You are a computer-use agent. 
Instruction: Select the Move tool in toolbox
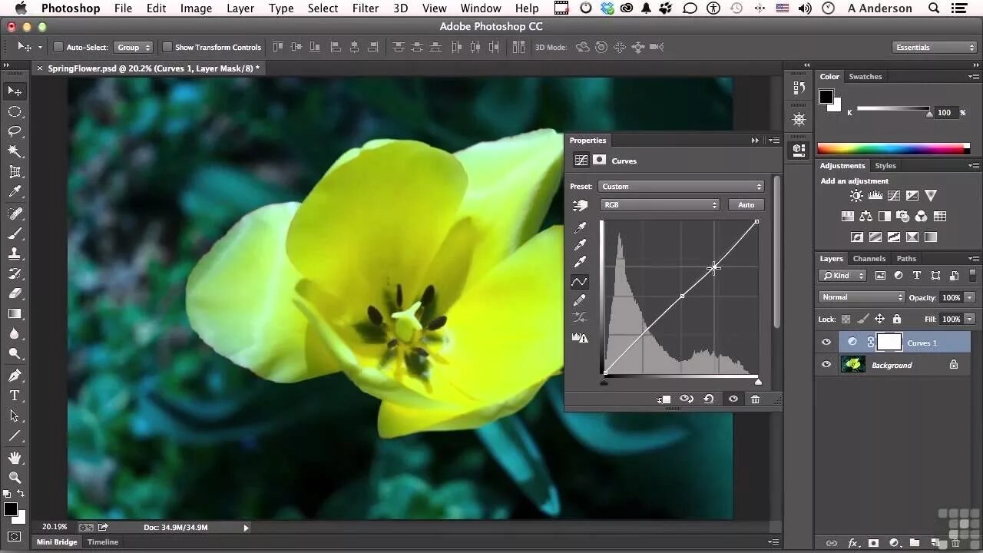(x=15, y=91)
